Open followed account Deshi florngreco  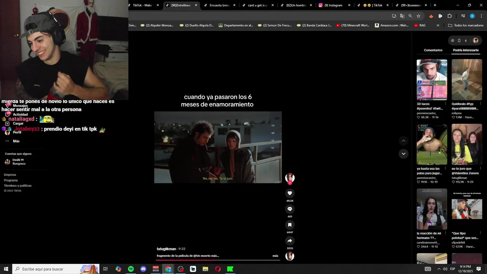[x=15, y=162]
